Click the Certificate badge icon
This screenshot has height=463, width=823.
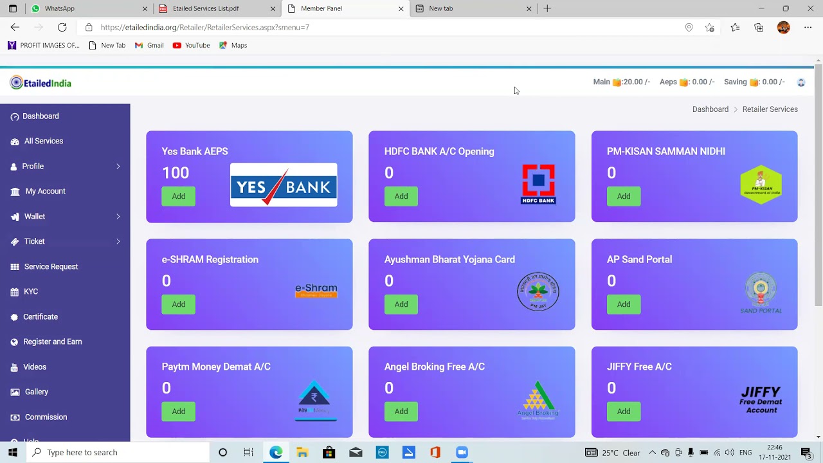[x=15, y=317]
